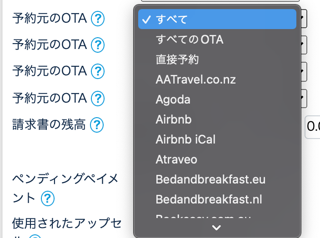The height and width of the screenshot is (238, 320).
Task: Select Agoda as the booking source
Action: 173,99
